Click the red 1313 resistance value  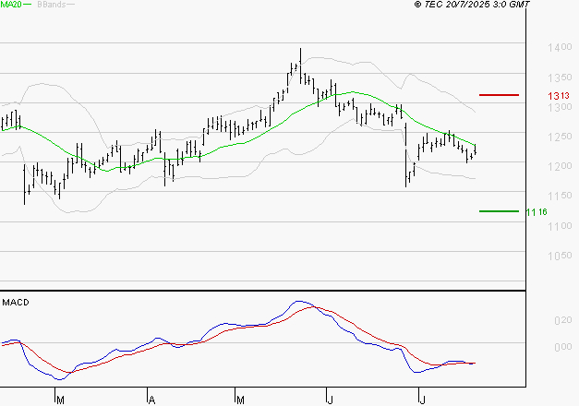point(559,96)
